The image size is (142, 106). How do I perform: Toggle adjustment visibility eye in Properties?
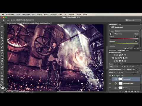click(x=135, y=48)
